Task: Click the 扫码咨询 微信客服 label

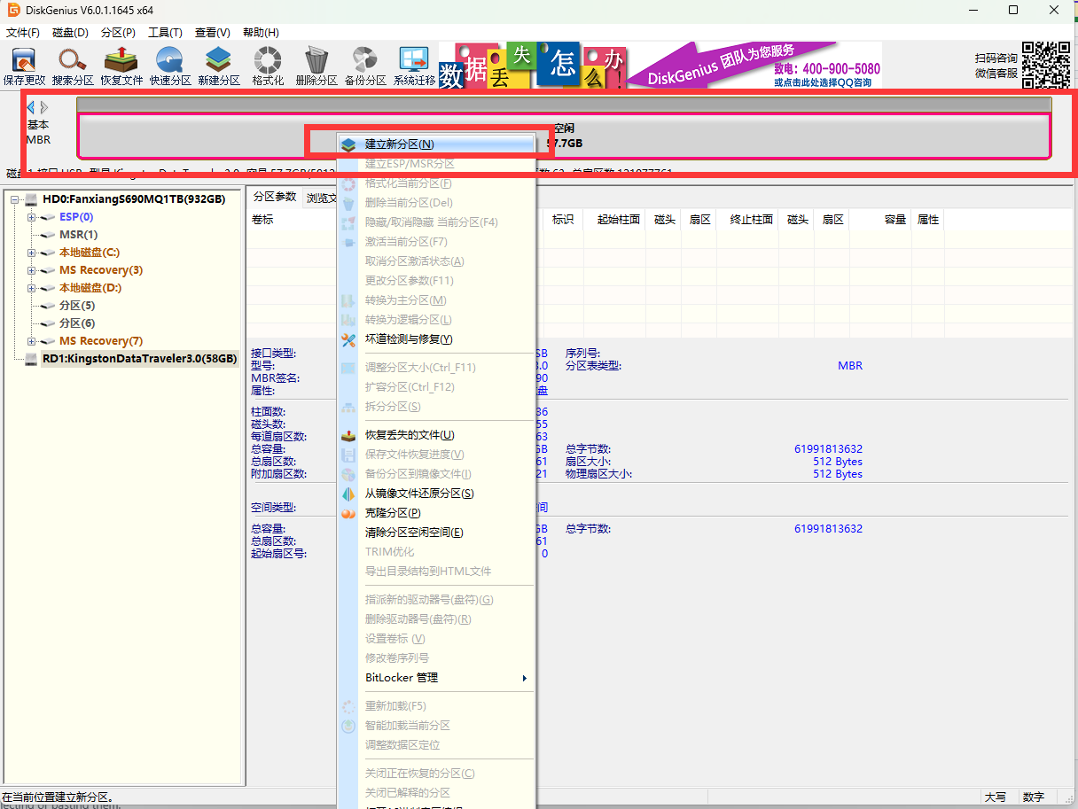Action: pos(996,66)
